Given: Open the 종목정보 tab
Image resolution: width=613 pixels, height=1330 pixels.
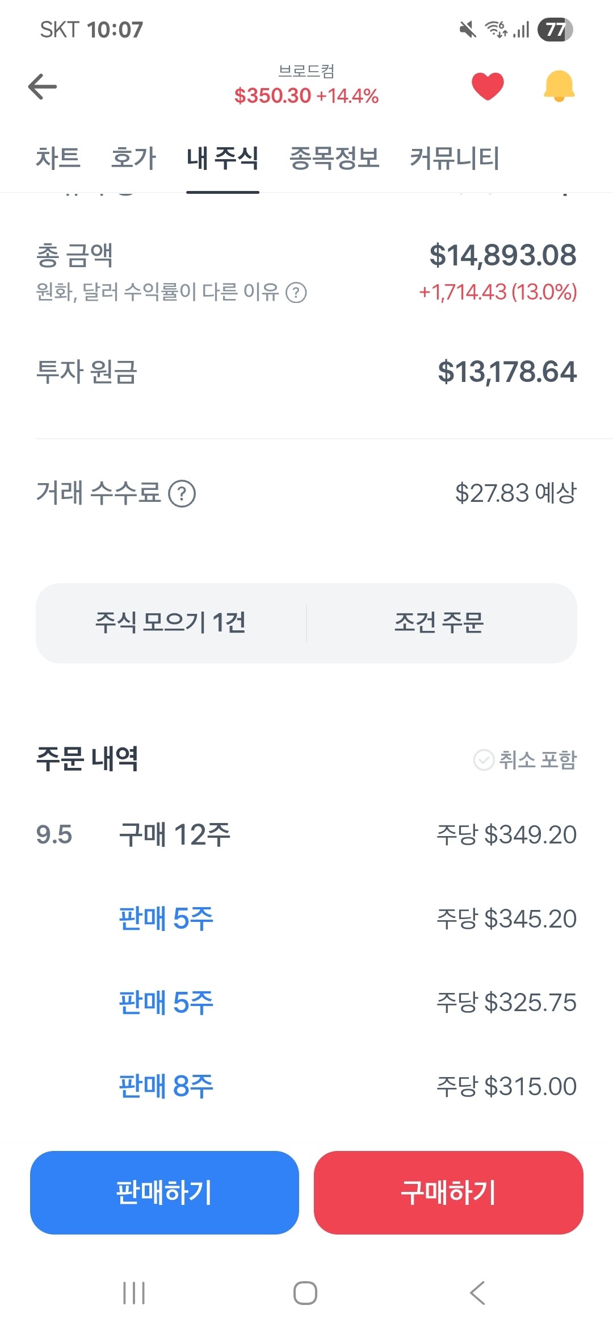Looking at the screenshot, I should [334, 158].
